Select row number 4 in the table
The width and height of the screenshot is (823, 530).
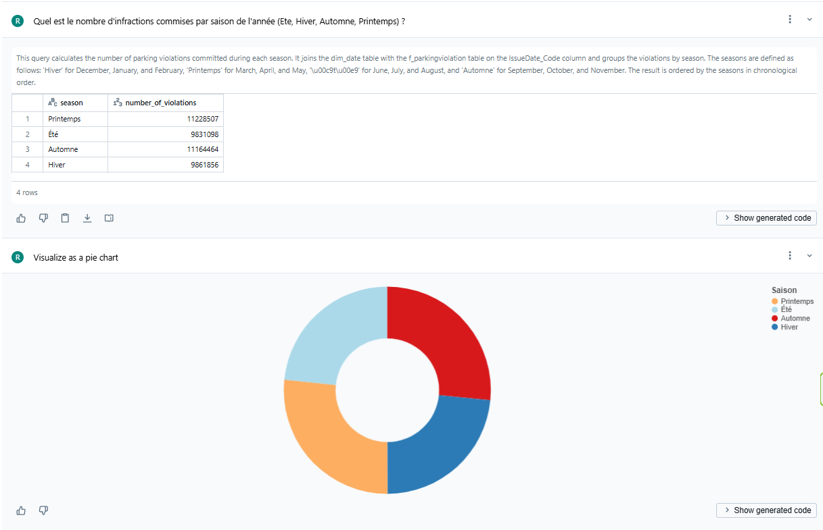point(28,165)
